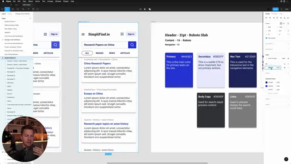Click search magnifier button in center frame

tap(132, 45)
